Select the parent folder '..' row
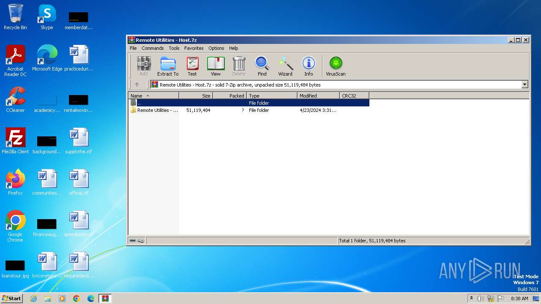Viewport: 541px width, 304px height. (x=249, y=103)
